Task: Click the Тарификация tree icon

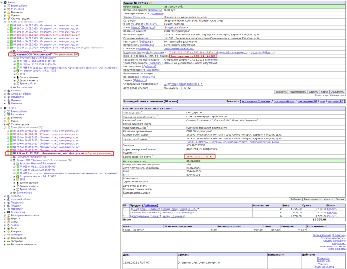Action: coord(9,238)
